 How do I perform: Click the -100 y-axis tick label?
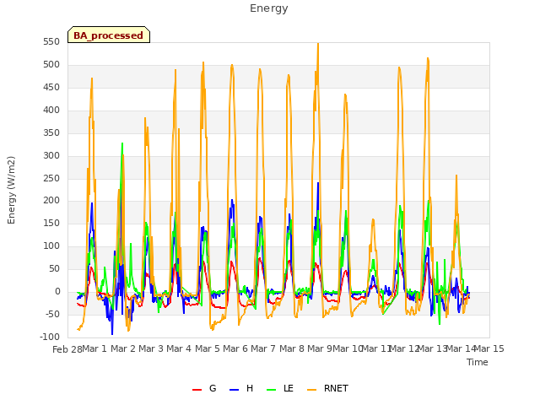[50, 337]
